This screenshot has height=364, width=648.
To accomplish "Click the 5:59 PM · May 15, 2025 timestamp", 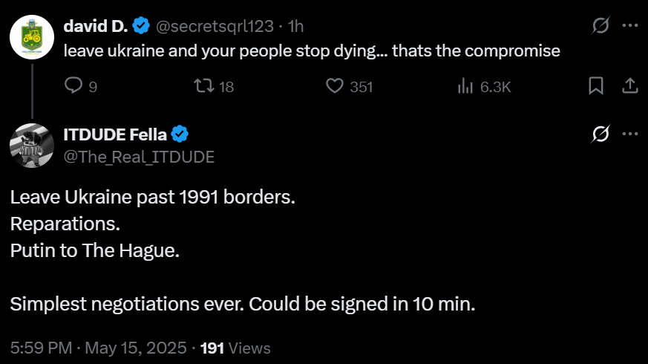I will coord(98,348).
